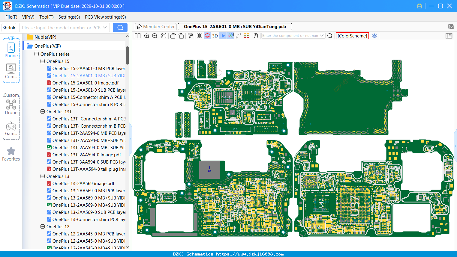Viewport: 457px width, 257px height.
Task: Open OnePlus 13T-AAA594-0 tail plug image
Action: pyautogui.click(x=86, y=169)
